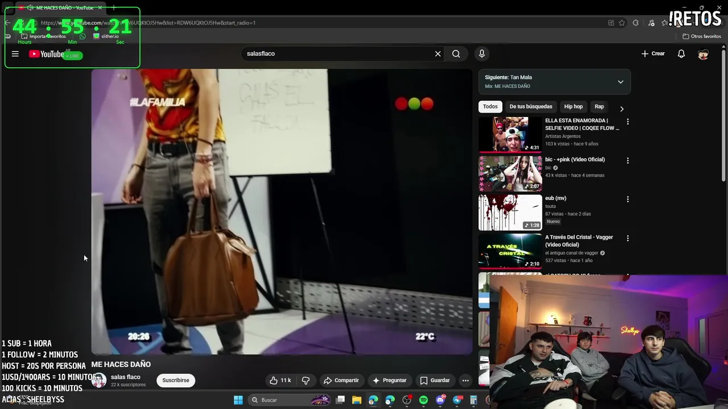728x409 pixels.
Task: Open a new browser tab
Action: (x=114, y=7)
